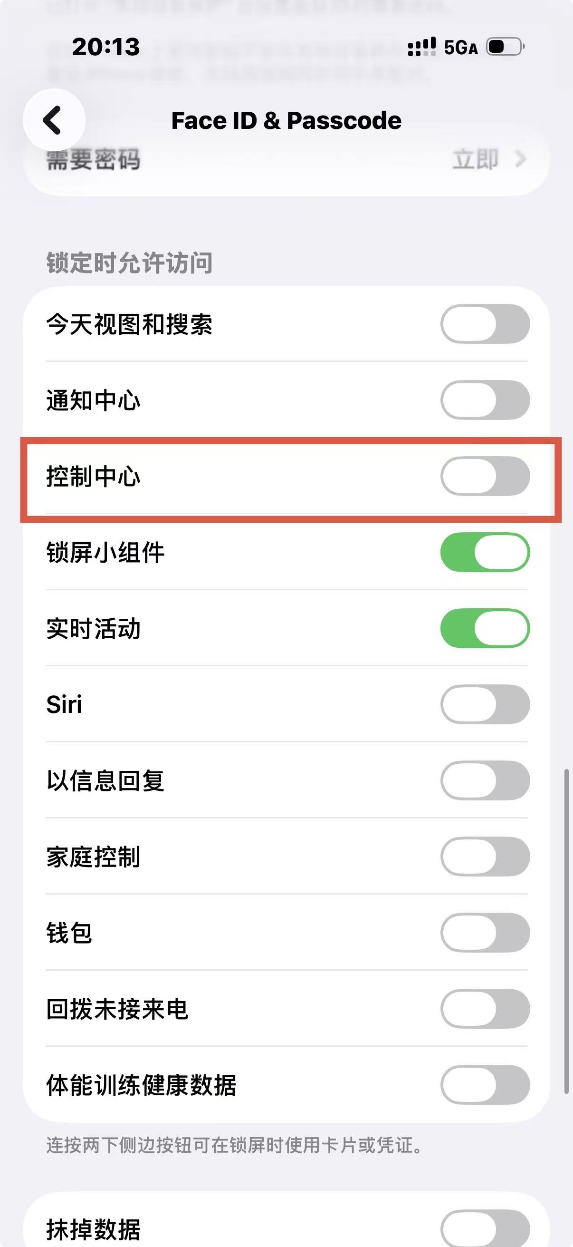Tap the back arrow button
Screen dimensions: 573x1247
click(x=54, y=119)
